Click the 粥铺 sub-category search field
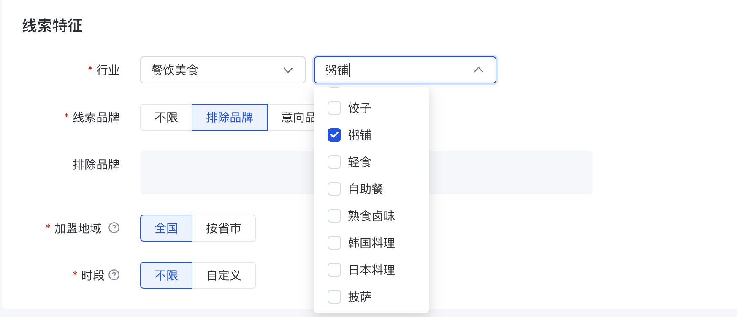 pos(393,70)
